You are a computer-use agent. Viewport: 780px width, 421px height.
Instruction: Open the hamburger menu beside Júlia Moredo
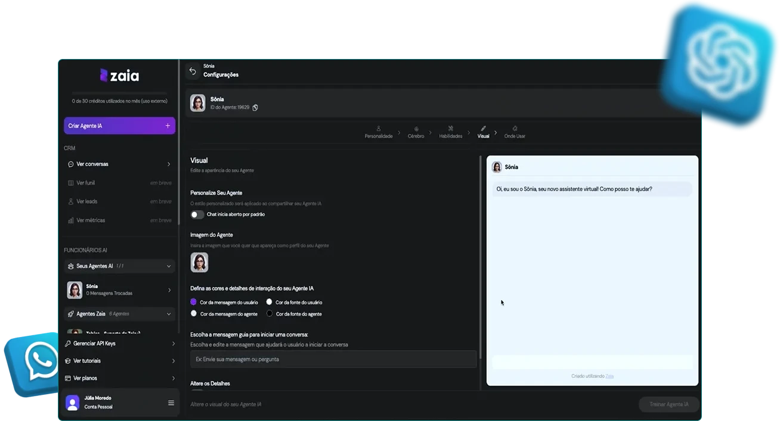point(171,403)
